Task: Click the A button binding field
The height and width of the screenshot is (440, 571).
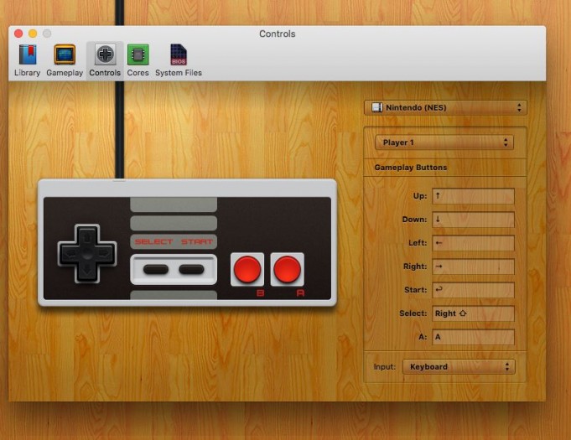Action: (x=473, y=337)
